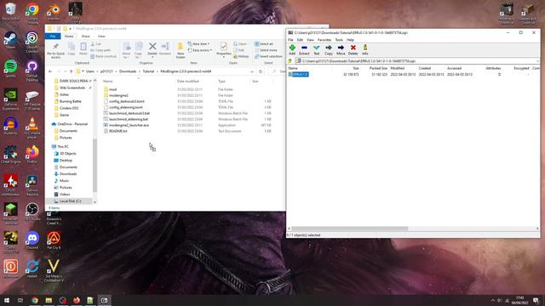Select modengine2_launcher.exe file
The height and width of the screenshot is (306, 545).
tap(129, 125)
